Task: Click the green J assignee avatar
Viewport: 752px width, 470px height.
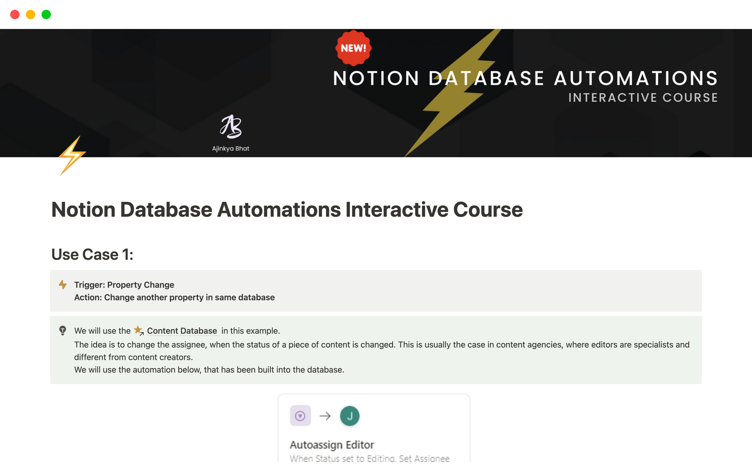Action: tap(349, 416)
